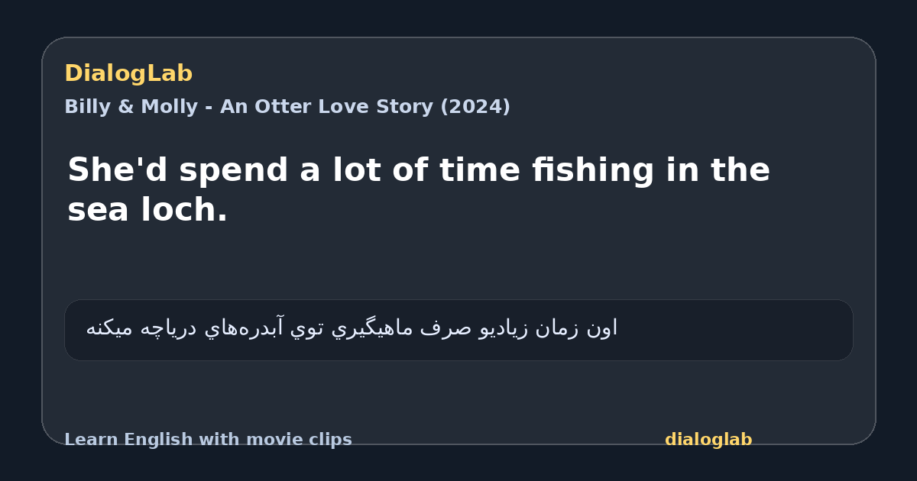Select the word 'loch.' in the subtitle
The height and width of the screenshot is (481, 917).
[x=183, y=211]
